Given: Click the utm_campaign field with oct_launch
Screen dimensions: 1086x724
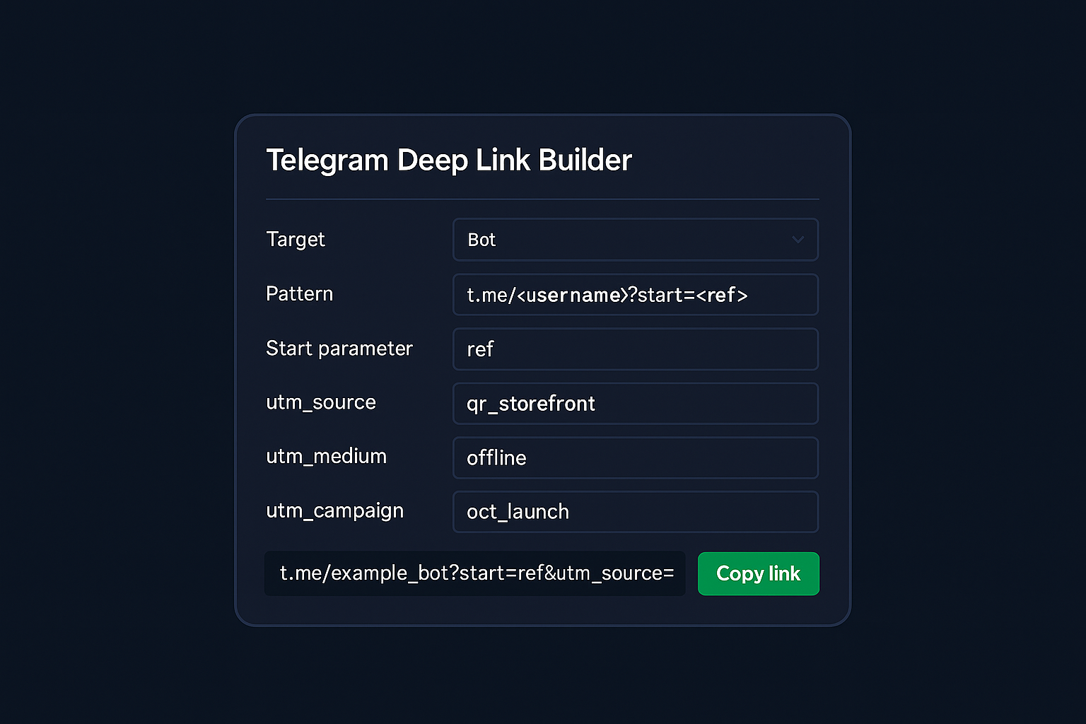Looking at the screenshot, I should pyautogui.click(x=634, y=512).
